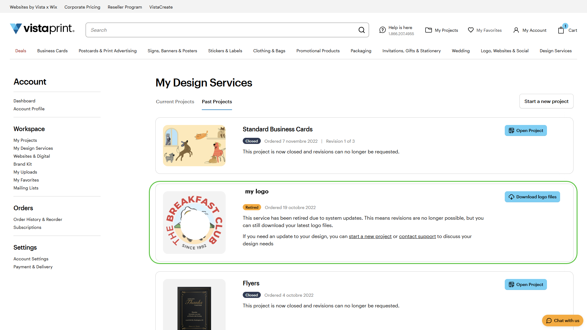This screenshot has width=587, height=330.
Task: Open Clothing & Bags menu
Action: point(269,51)
